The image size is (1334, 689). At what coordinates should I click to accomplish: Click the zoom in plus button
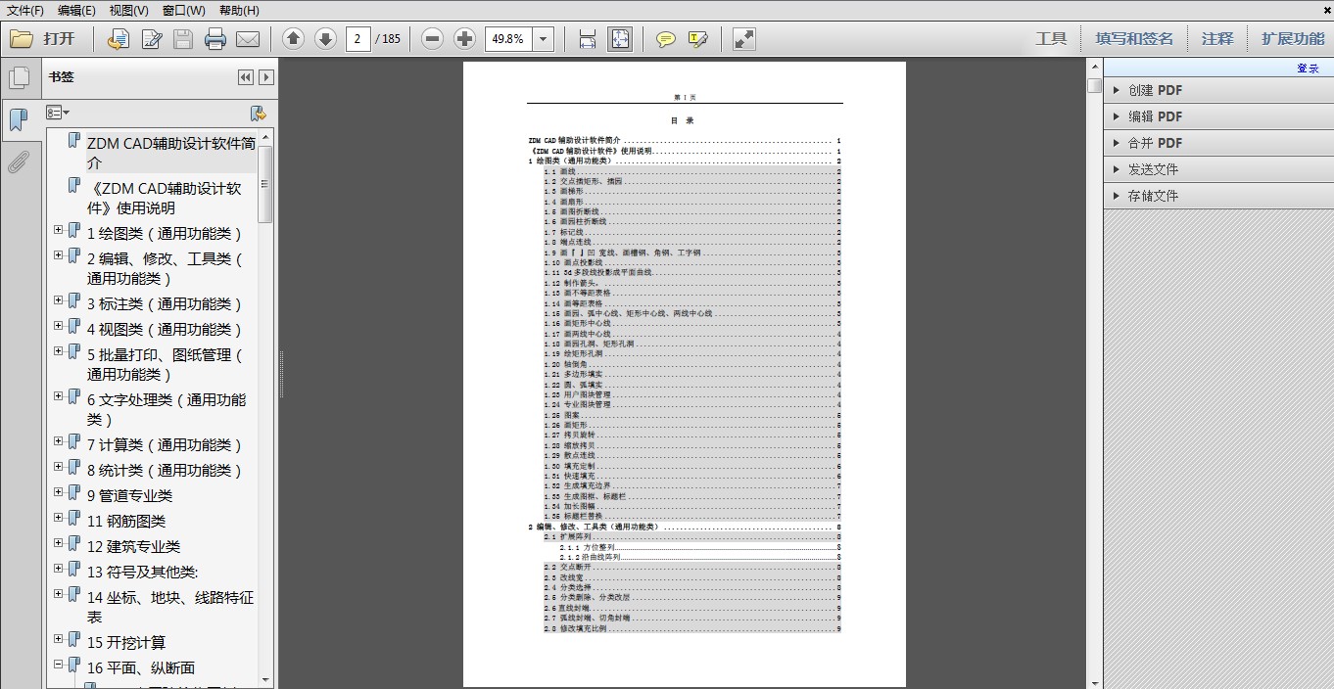pos(465,39)
